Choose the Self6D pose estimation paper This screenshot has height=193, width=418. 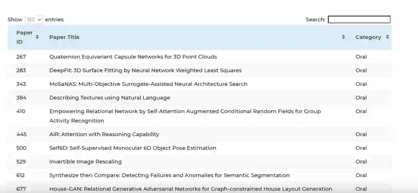pos(132,148)
